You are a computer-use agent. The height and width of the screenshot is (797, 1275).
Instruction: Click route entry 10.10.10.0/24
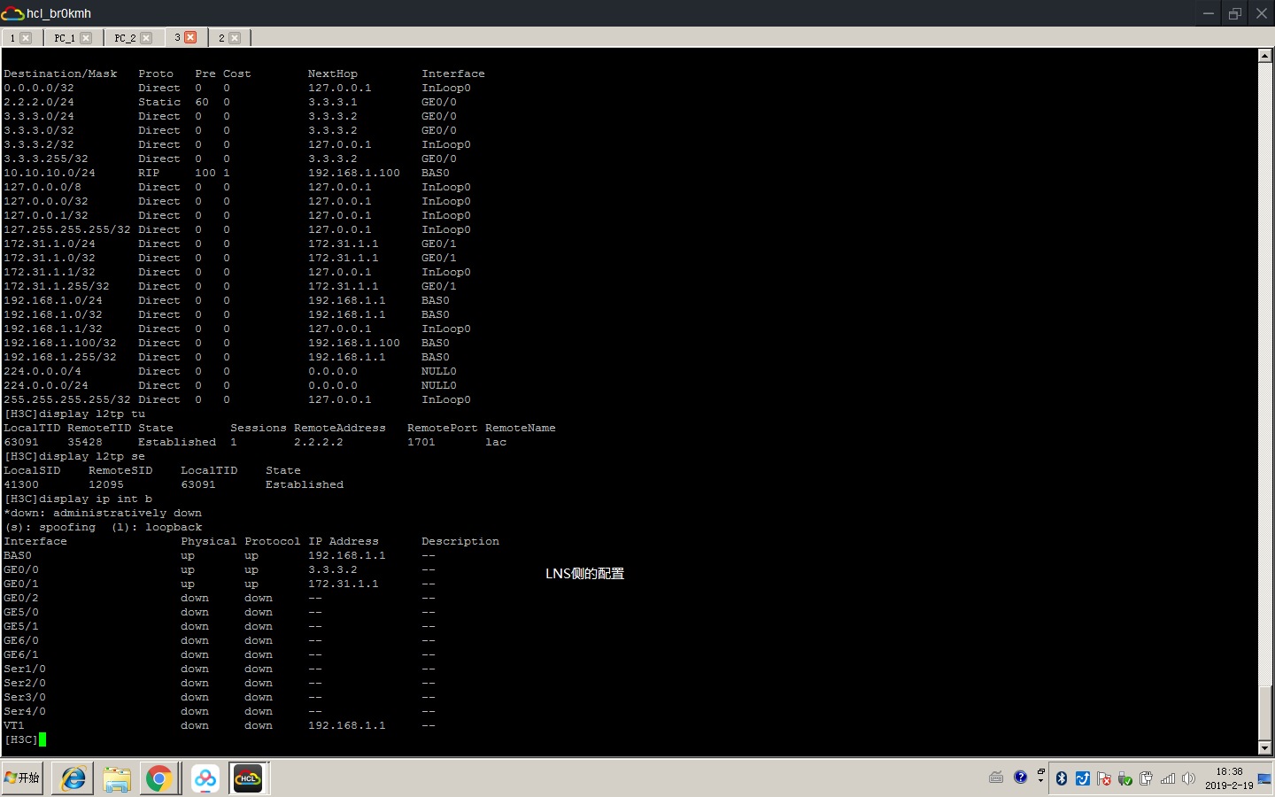[50, 173]
